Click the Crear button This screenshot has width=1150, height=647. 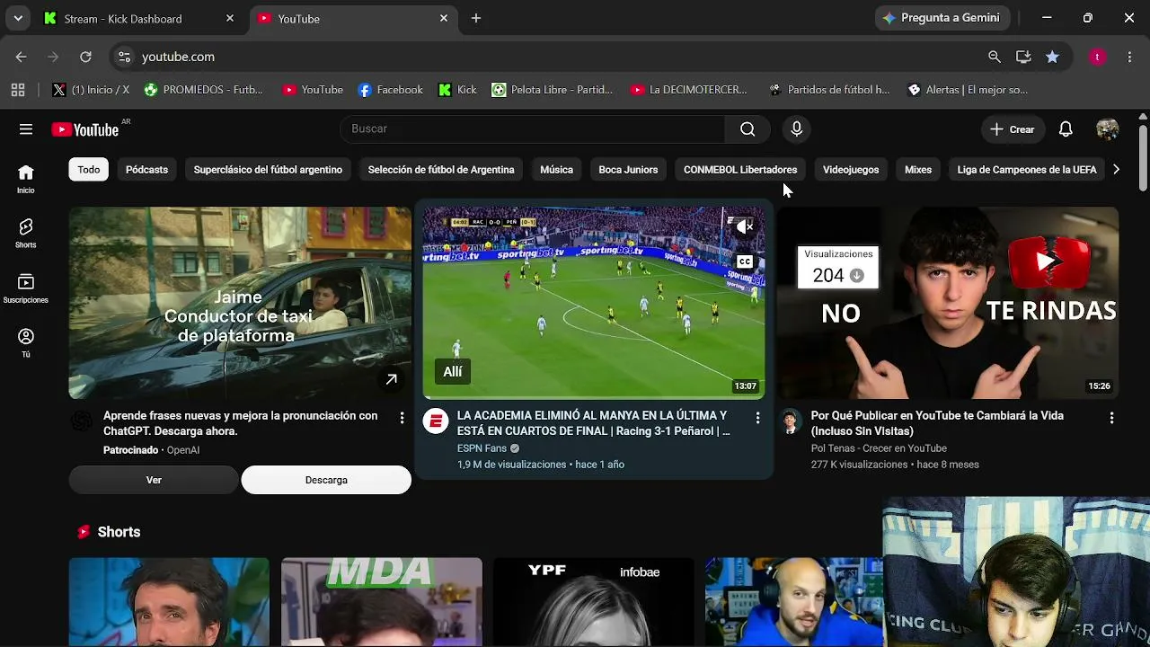point(1013,129)
